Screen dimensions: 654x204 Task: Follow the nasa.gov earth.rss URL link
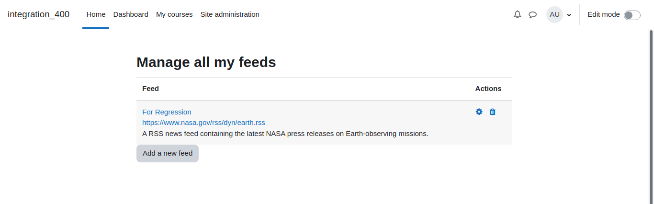(x=203, y=123)
